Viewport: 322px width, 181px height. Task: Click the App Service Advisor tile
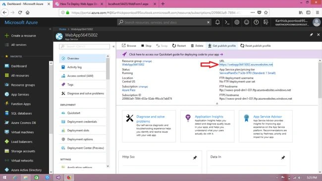[266, 126]
